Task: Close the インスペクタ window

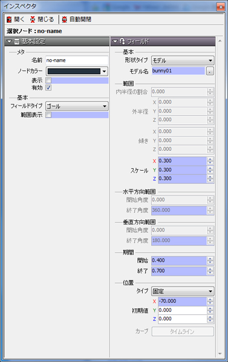Action: pos(221,7)
